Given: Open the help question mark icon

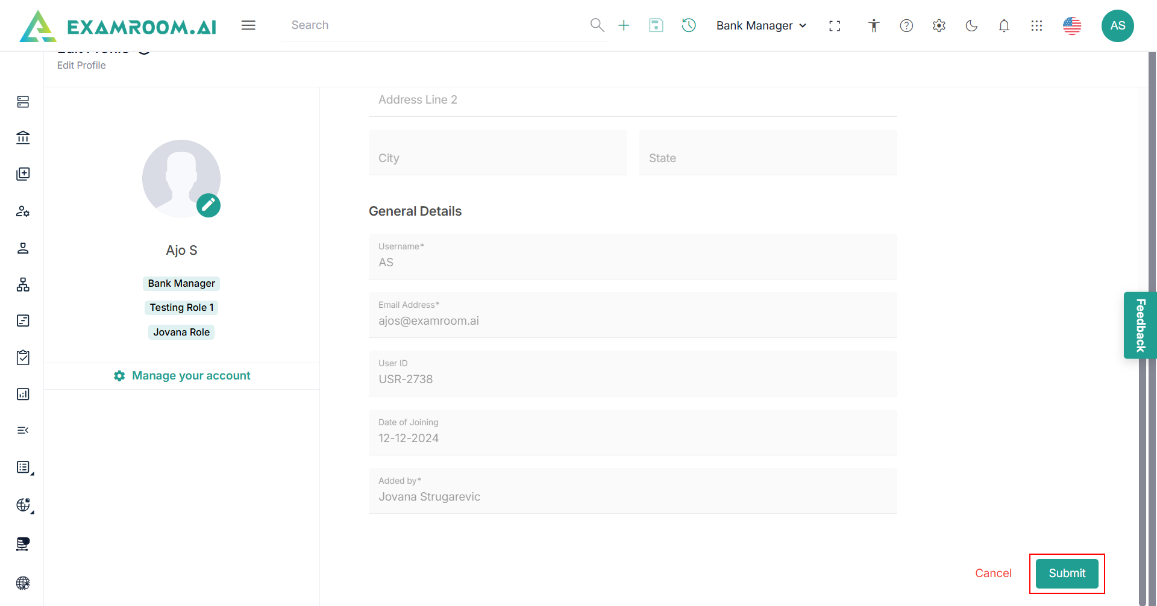Looking at the screenshot, I should coord(906,25).
